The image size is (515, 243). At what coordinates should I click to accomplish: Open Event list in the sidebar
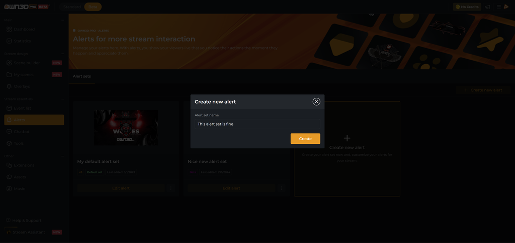pos(22,108)
